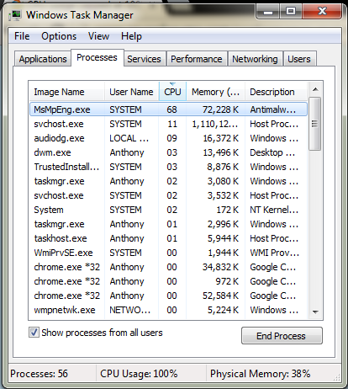Select the audiodg.exe process

coord(168,138)
